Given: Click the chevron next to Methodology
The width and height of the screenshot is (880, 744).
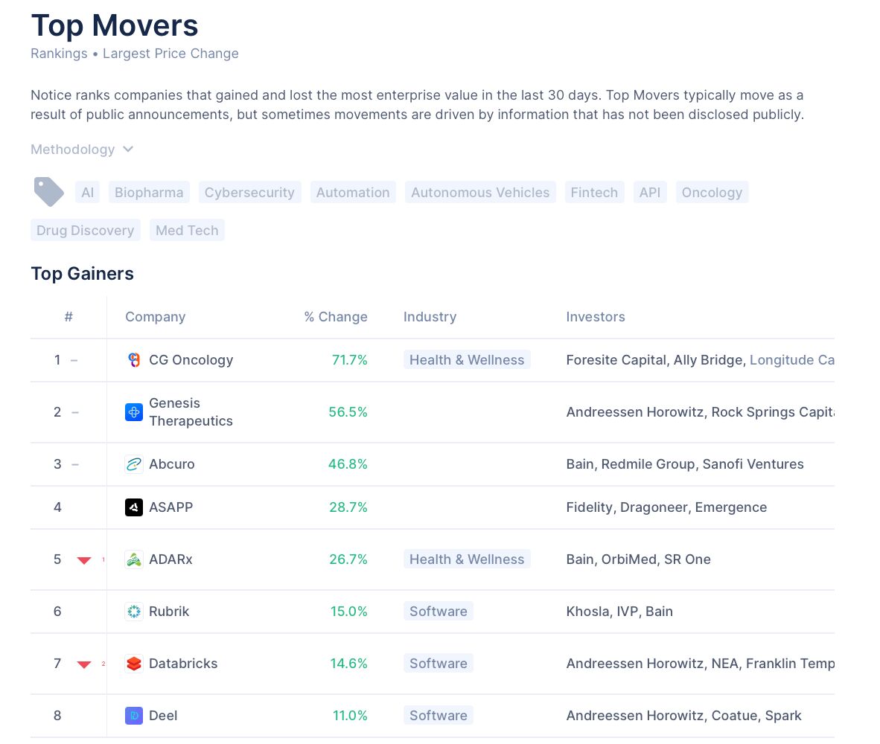Looking at the screenshot, I should [x=128, y=149].
